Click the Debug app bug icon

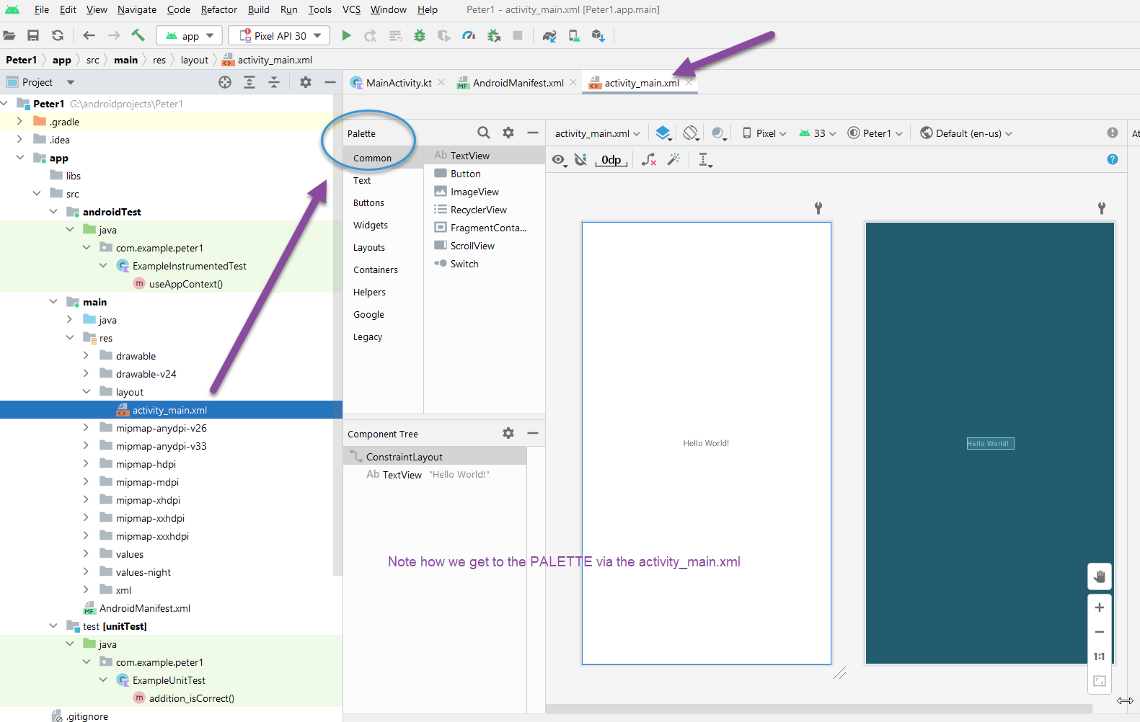[x=420, y=35]
